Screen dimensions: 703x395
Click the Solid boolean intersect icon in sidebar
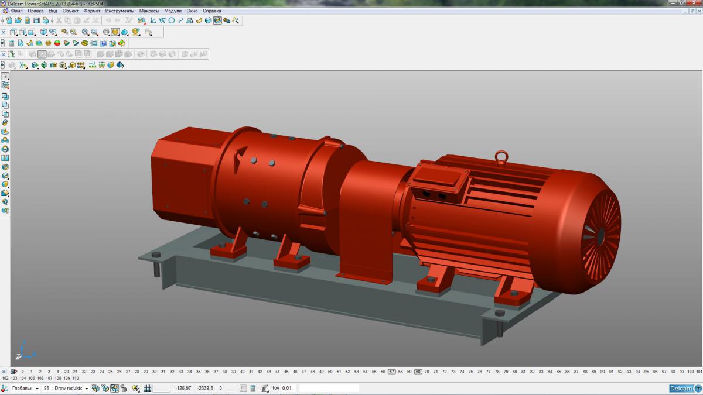point(5,114)
